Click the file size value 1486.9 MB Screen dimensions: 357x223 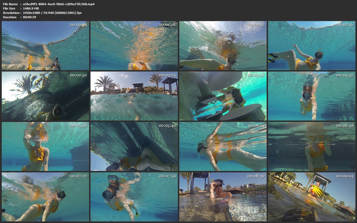31,8
